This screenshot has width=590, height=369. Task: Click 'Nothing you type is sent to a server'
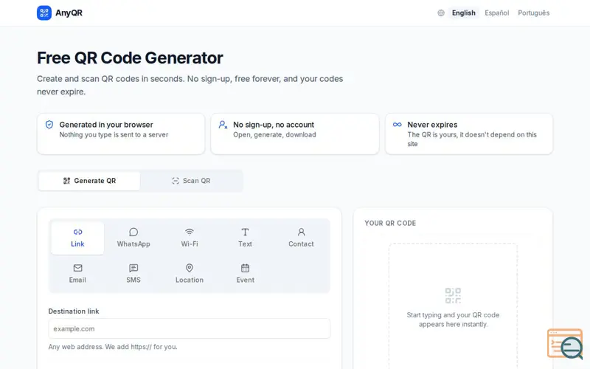[114, 135]
